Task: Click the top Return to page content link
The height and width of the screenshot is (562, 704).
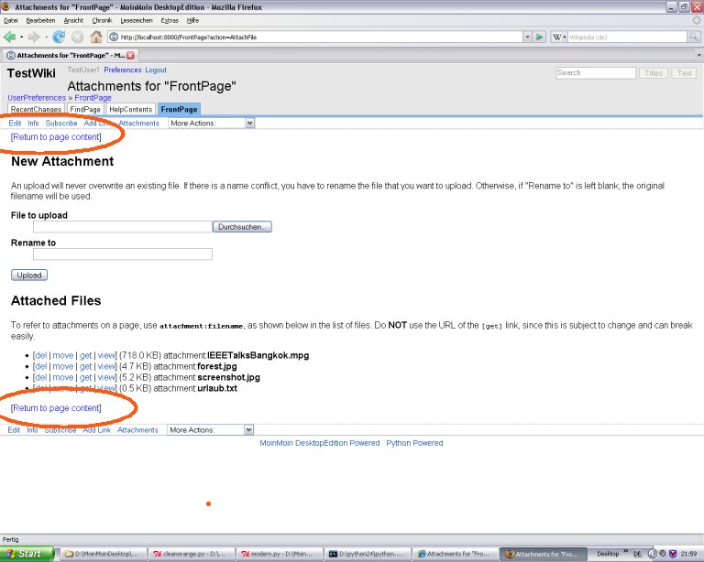Action: pos(56,136)
